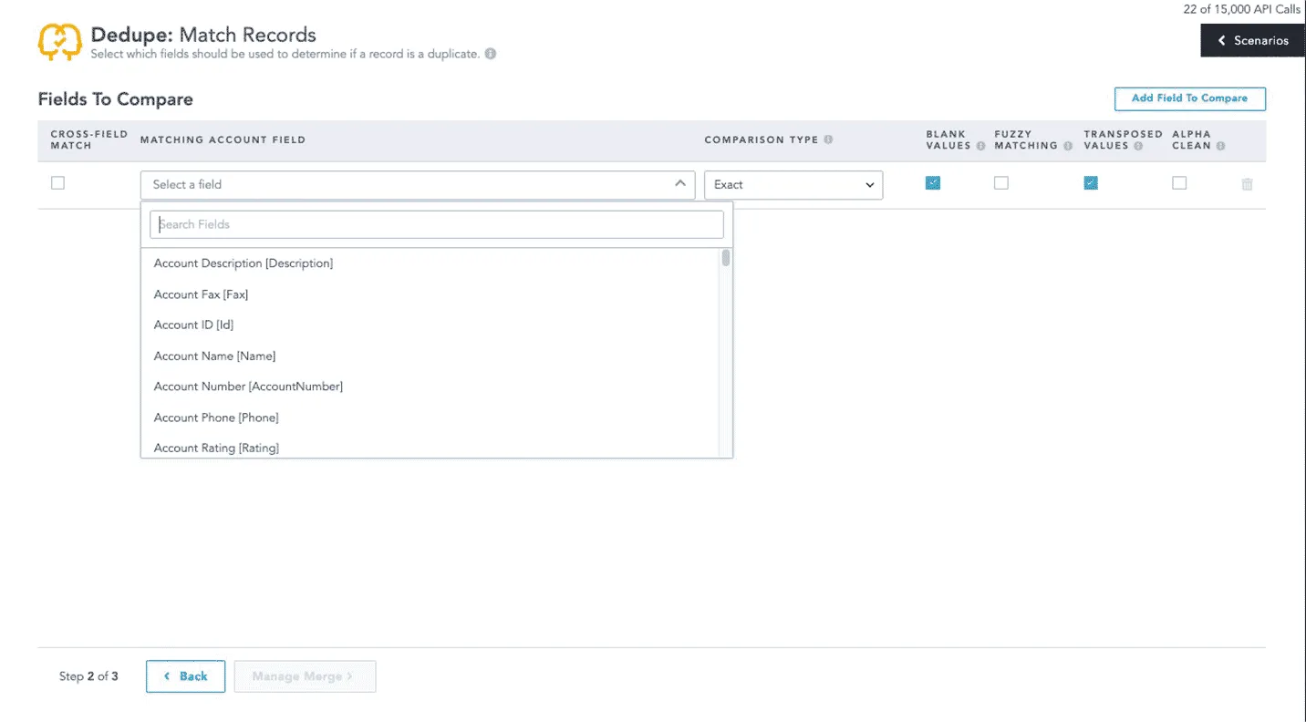Click the Back button
Image resolution: width=1306 pixels, height=722 pixels.
coord(185,676)
